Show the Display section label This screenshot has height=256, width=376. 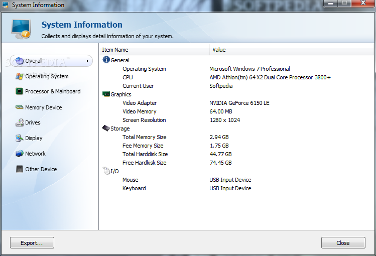pos(34,138)
